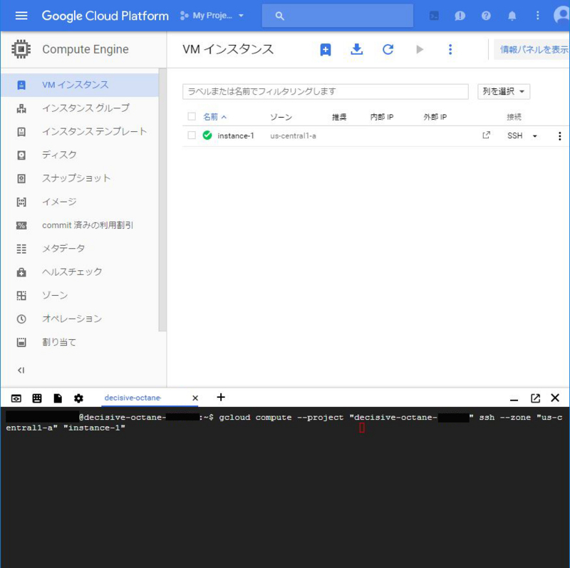Open インスタンス テンプレート in sidebar

pyautogui.click(x=80, y=131)
